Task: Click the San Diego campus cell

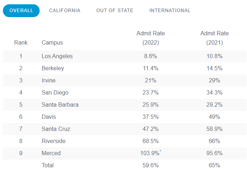Action: tap(55, 92)
